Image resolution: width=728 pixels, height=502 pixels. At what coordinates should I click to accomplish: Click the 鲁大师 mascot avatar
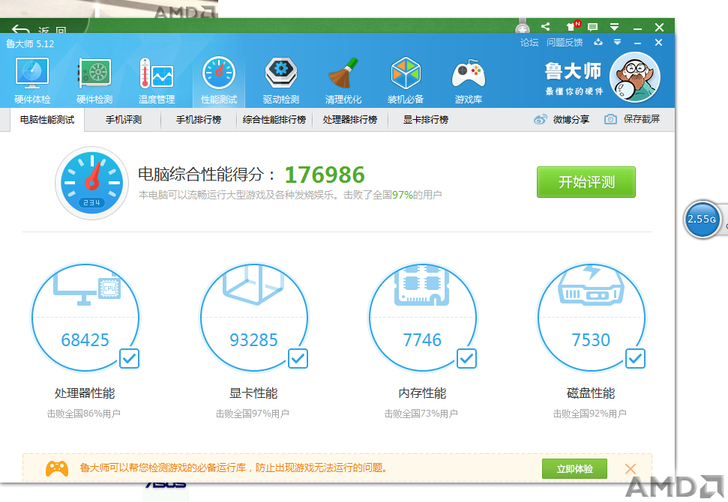point(635,77)
